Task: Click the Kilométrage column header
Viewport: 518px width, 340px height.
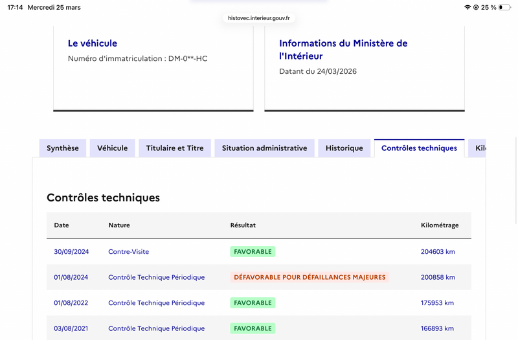Action: pyautogui.click(x=440, y=225)
